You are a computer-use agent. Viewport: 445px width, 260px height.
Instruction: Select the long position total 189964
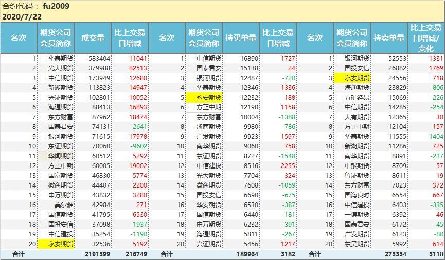click(247, 254)
